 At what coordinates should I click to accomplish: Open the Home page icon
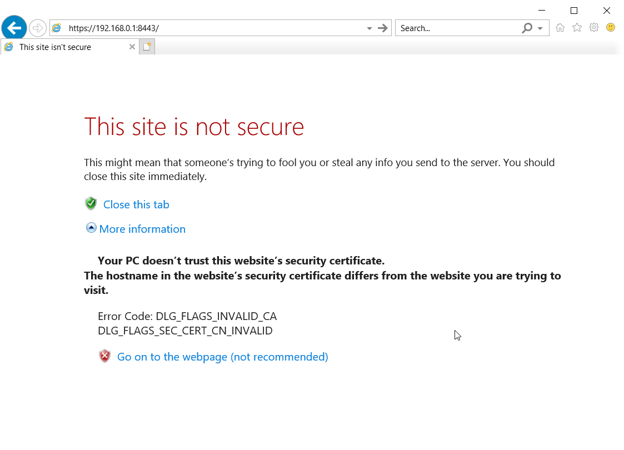[560, 28]
